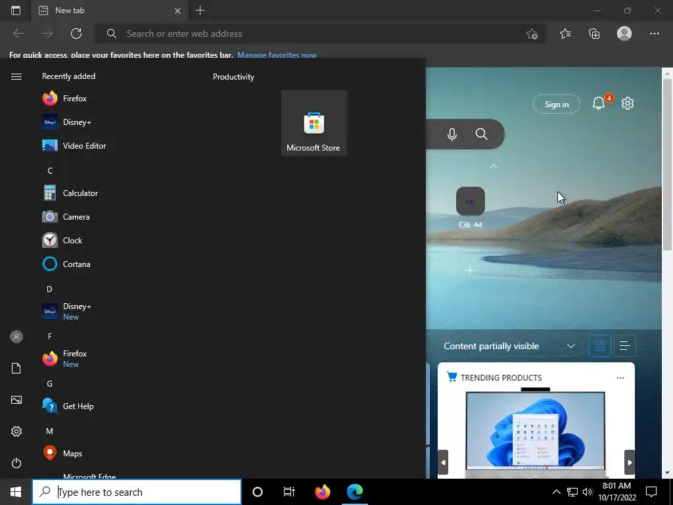This screenshot has height=505, width=673.
Task: Jump to letter C app group
Action: click(50, 171)
